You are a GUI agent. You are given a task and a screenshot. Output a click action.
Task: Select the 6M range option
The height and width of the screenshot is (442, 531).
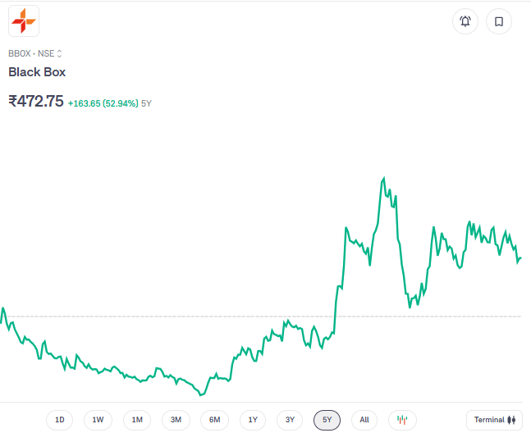click(x=214, y=420)
